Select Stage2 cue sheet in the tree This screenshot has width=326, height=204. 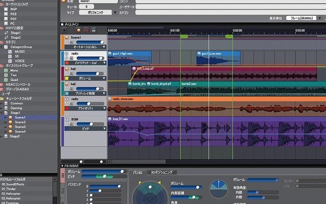(x=15, y=136)
